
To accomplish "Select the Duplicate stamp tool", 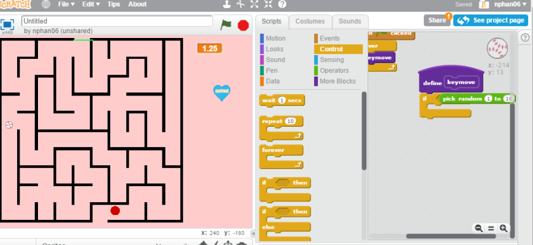I will [227, 4].
